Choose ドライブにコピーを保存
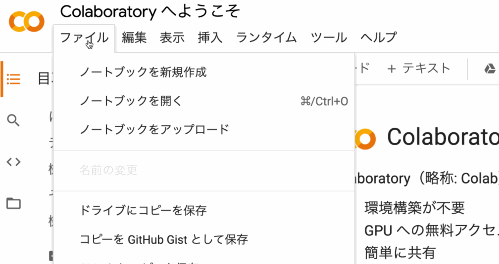The width and height of the screenshot is (499, 264). [143, 211]
